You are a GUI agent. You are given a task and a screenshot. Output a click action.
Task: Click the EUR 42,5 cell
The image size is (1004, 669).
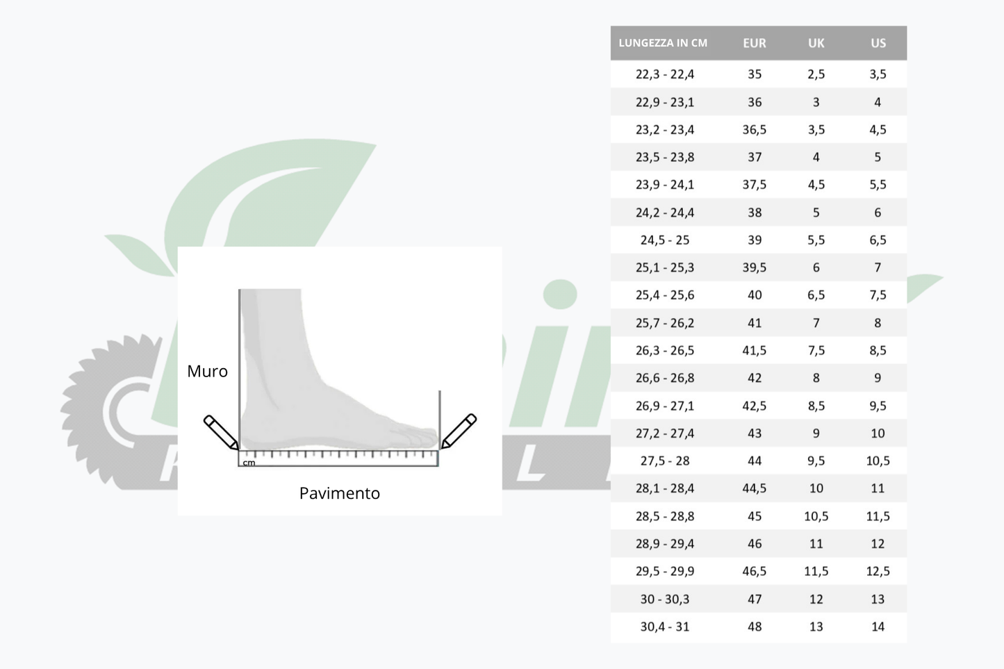point(755,406)
